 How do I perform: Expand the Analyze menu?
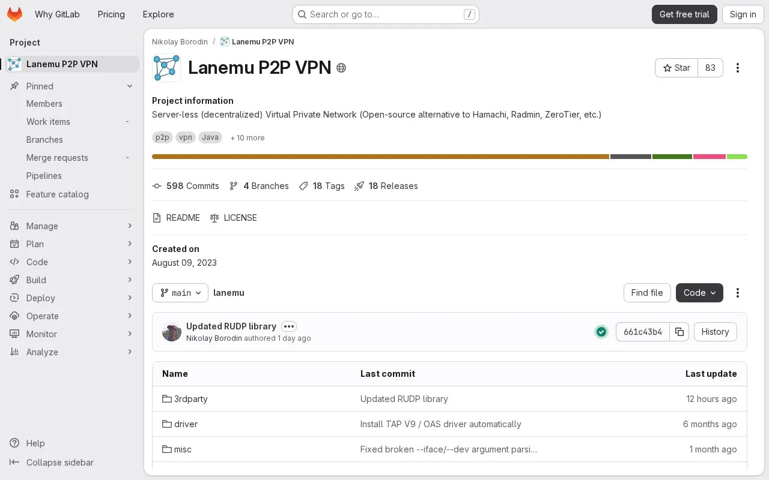click(x=72, y=352)
